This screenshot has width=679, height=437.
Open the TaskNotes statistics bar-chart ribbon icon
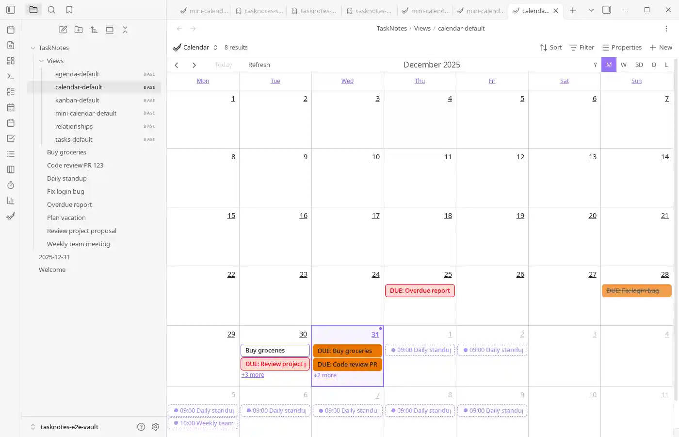(x=11, y=201)
